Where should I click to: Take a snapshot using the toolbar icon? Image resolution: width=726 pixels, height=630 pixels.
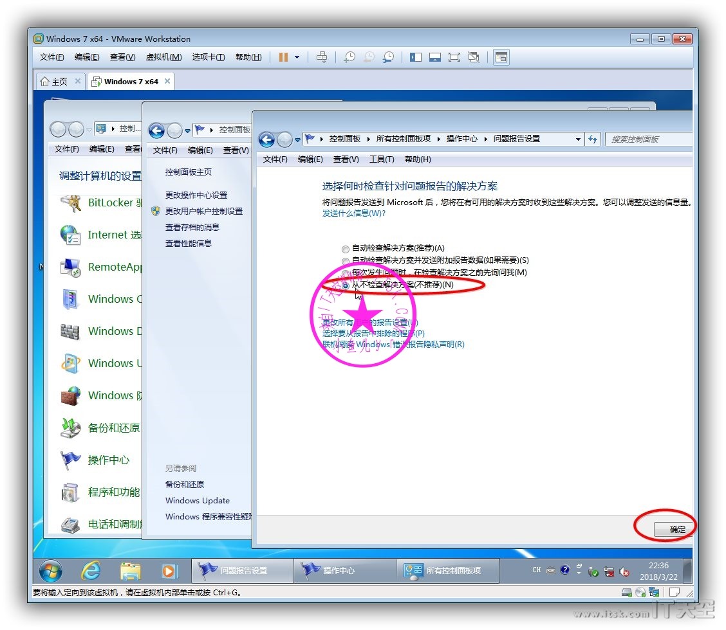tap(349, 57)
